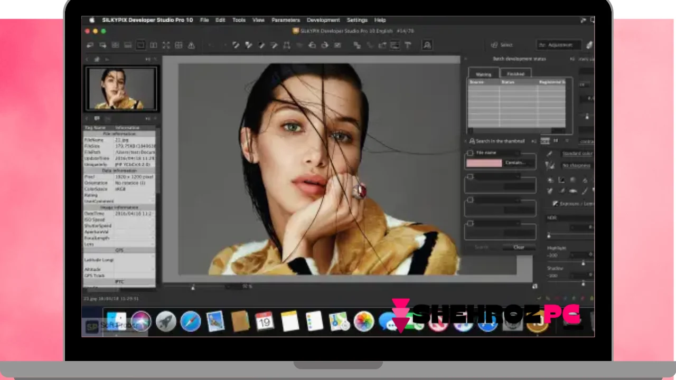
Task: Open Launchpad rocket icon in Dock
Action: [166, 321]
